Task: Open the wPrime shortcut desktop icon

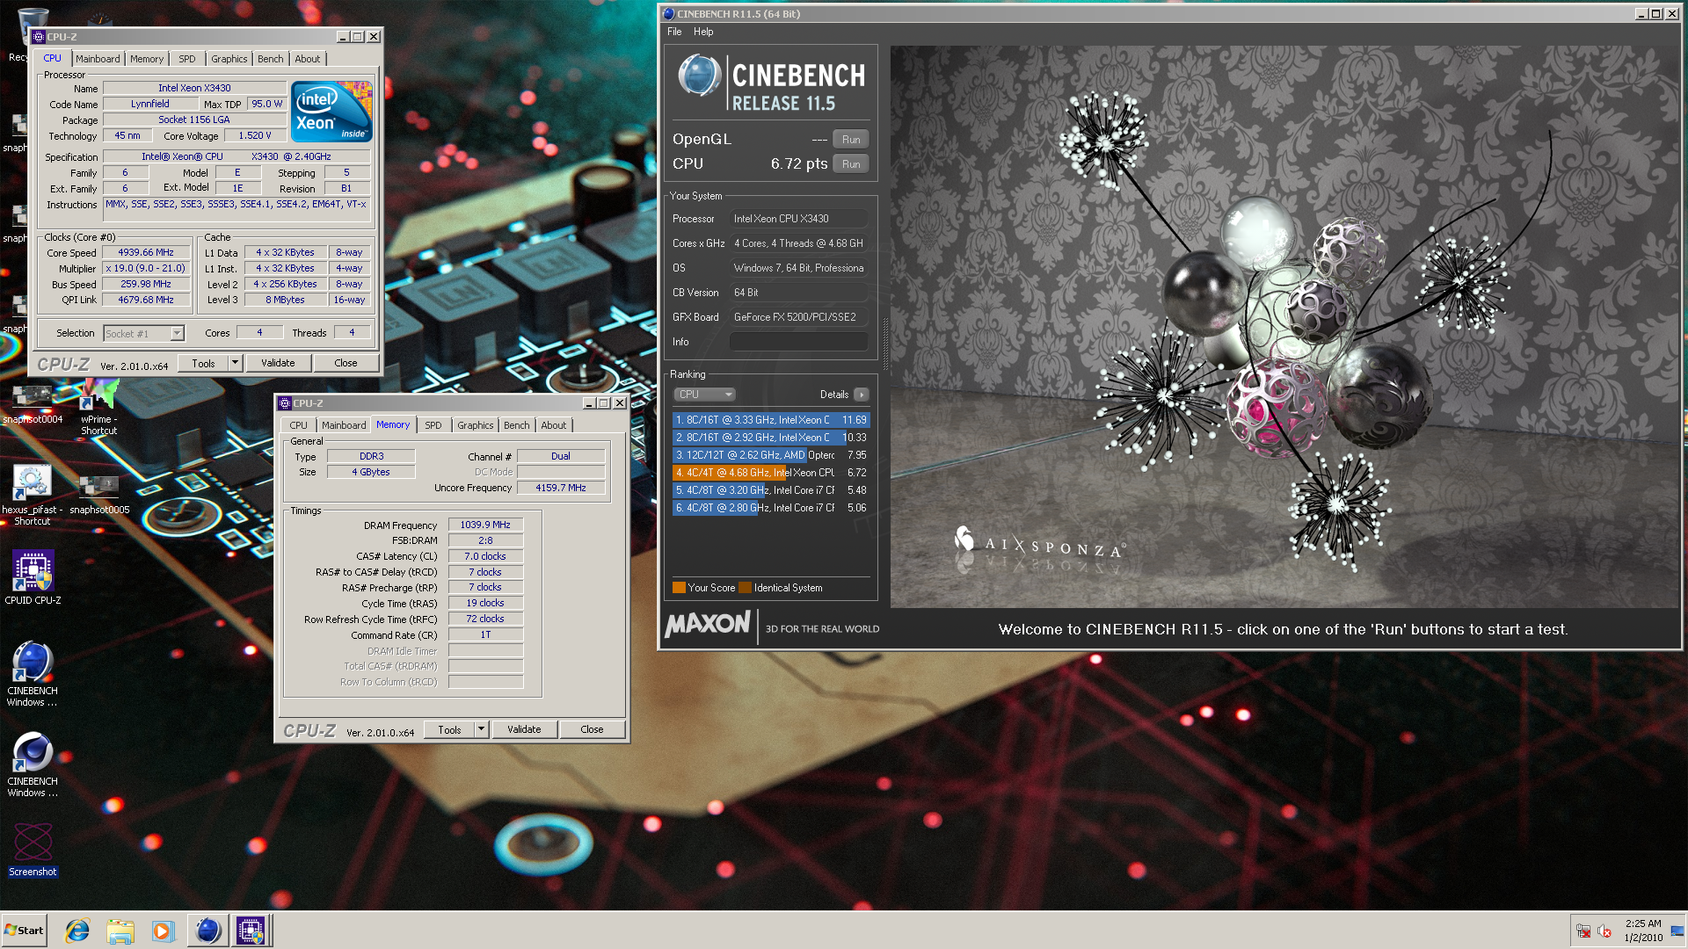Action: 98,406
